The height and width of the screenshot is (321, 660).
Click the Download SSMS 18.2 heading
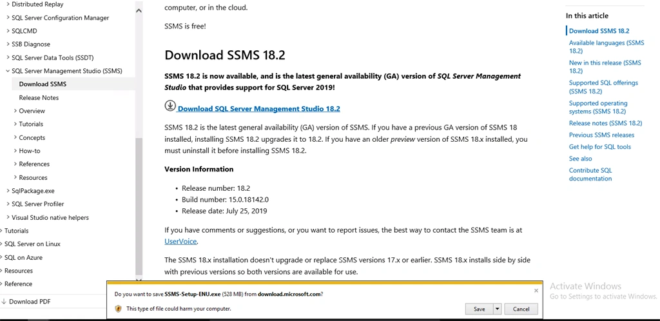(225, 55)
